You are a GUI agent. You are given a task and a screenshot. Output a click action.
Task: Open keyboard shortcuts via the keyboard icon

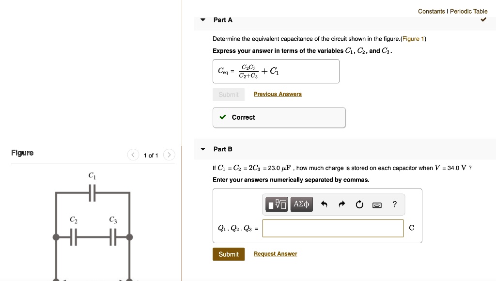tap(377, 205)
